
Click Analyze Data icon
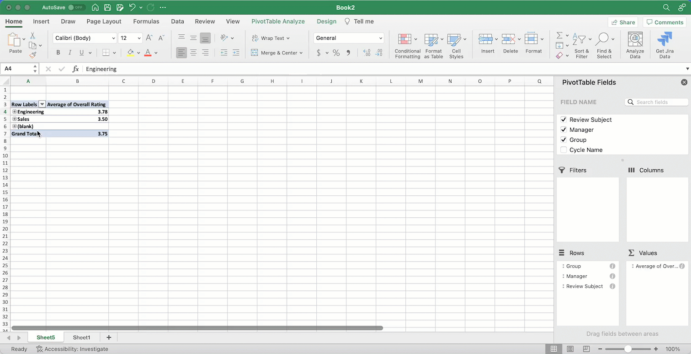pyautogui.click(x=635, y=39)
